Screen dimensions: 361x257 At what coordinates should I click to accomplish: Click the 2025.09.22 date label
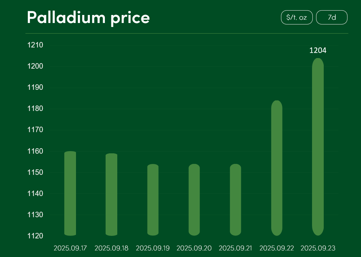pos(277,248)
